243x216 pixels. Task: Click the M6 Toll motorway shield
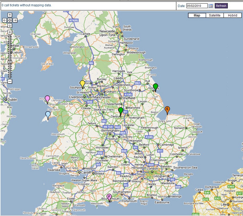click(108, 127)
